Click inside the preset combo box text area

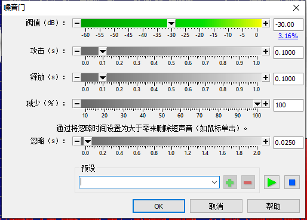145,182
